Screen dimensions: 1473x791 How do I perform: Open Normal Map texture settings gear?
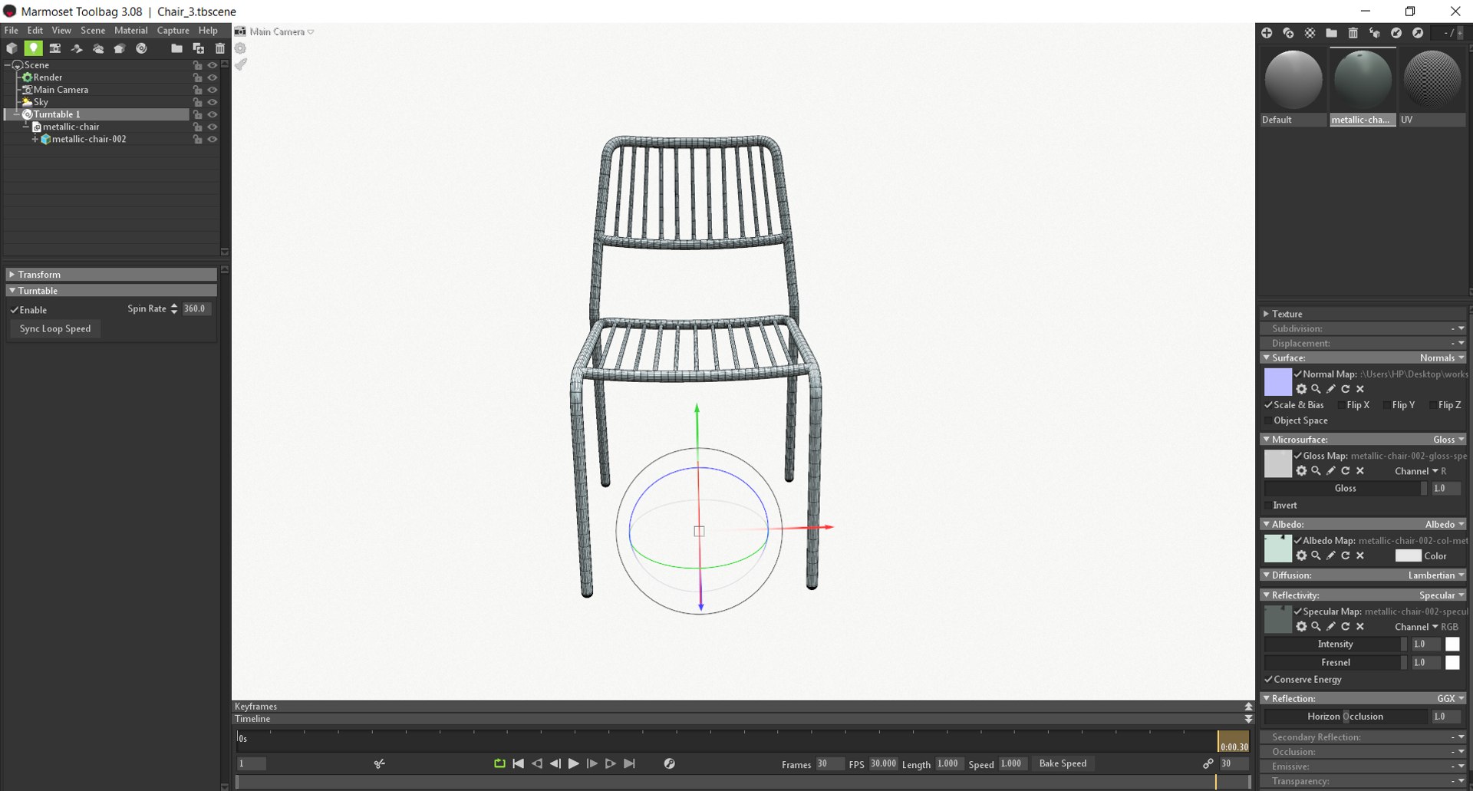pyautogui.click(x=1301, y=389)
